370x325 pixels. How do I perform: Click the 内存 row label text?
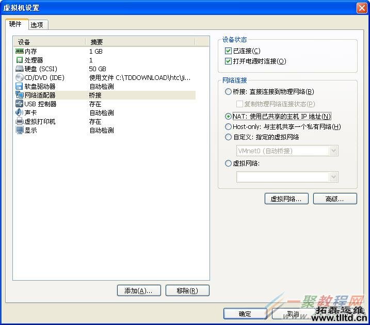[x=30, y=51]
